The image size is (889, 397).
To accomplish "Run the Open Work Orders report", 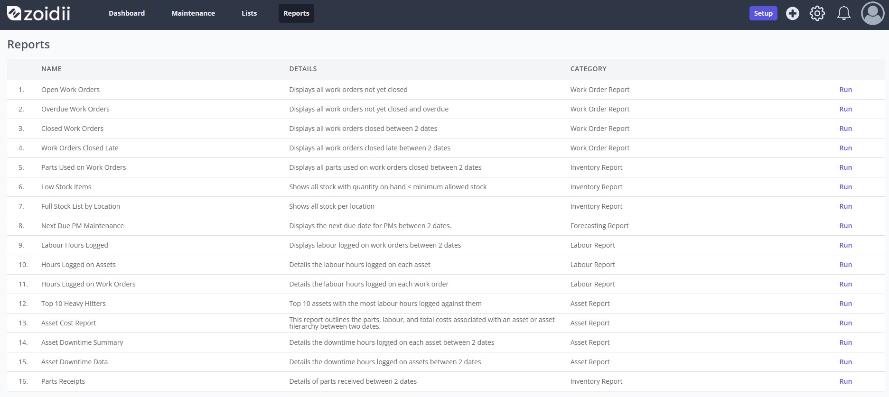I will point(845,90).
